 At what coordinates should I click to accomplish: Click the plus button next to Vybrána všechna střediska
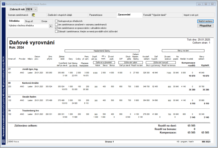(51, 26)
